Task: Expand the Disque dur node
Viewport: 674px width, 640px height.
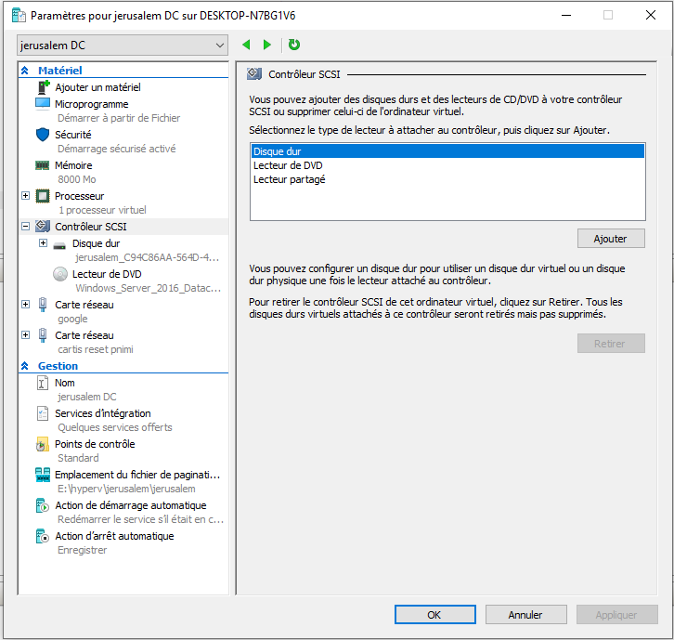Action: (x=43, y=243)
